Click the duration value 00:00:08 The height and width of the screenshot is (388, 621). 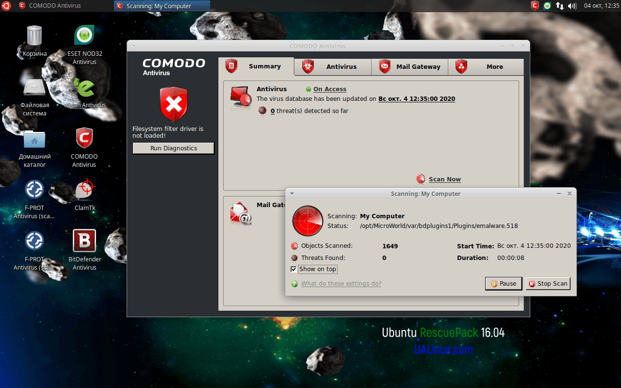[511, 258]
